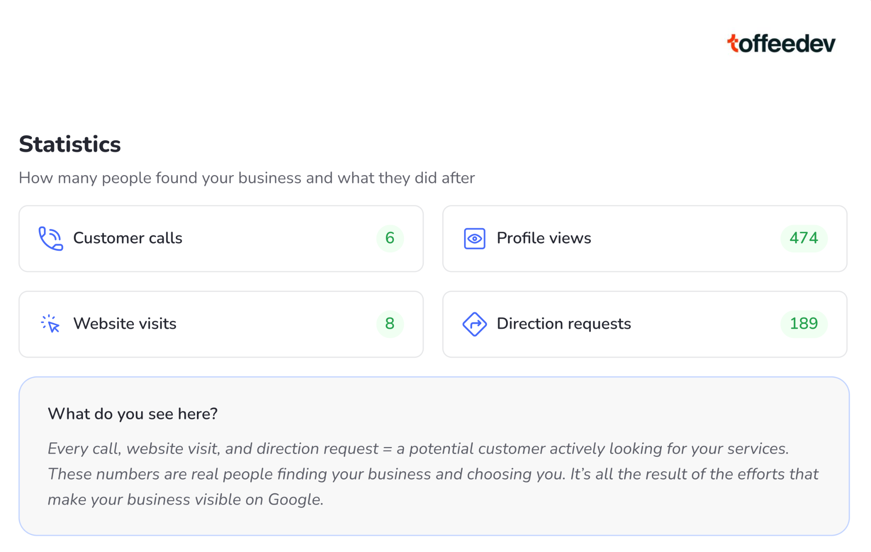Image resolution: width=871 pixels, height=552 pixels.
Task: Click the direction arrow diamond icon
Action: point(474,324)
